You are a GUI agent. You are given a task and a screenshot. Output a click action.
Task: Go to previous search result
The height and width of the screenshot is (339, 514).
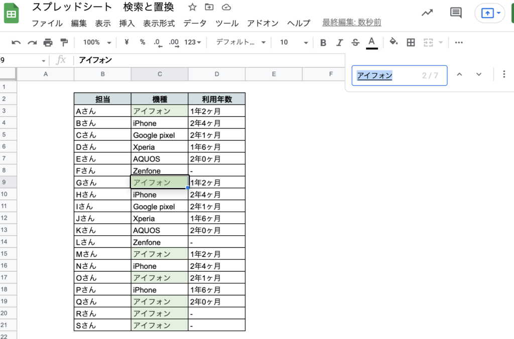pos(460,74)
